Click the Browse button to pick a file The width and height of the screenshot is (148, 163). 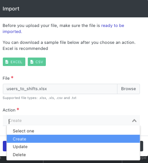(x=128, y=89)
